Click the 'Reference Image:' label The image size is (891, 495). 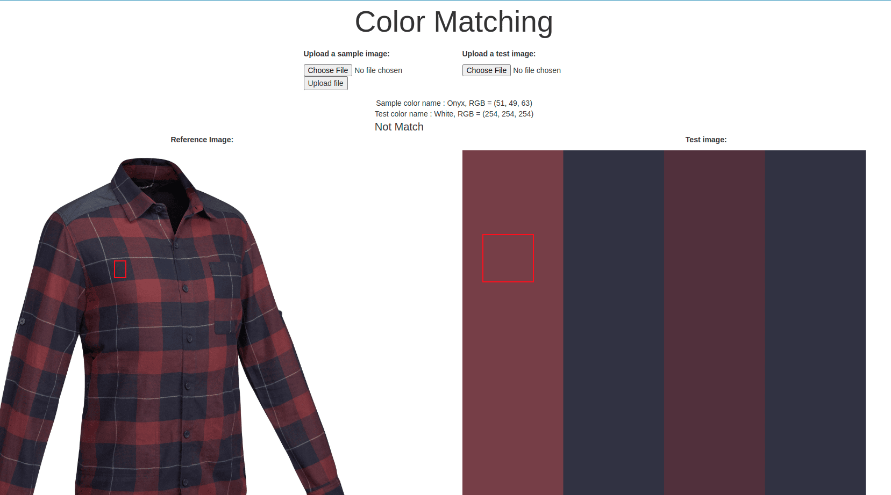coord(202,140)
